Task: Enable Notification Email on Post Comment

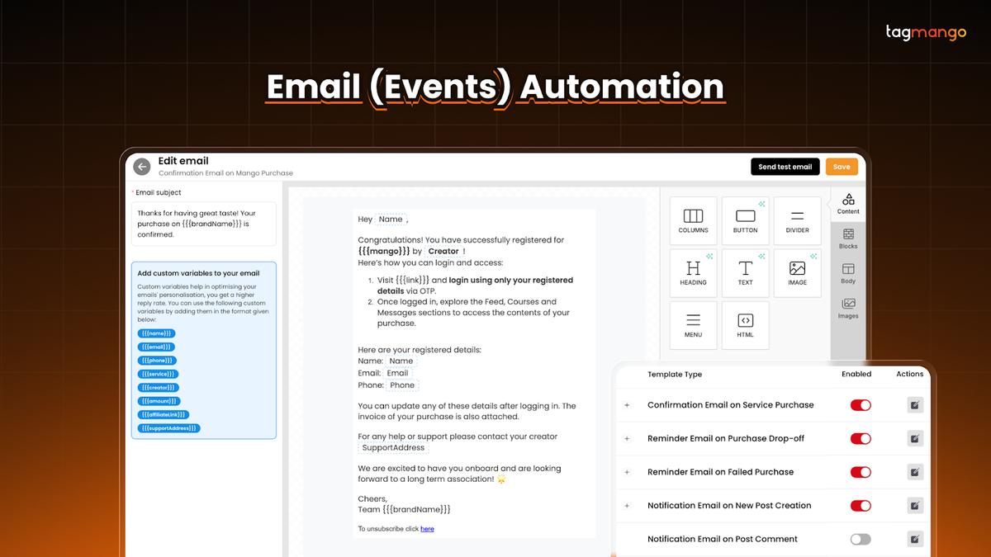Action: pyautogui.click(x=861, y=539)
